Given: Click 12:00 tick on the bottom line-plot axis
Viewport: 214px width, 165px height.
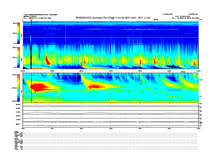Looking at the screenshot, I should (111, 128).
